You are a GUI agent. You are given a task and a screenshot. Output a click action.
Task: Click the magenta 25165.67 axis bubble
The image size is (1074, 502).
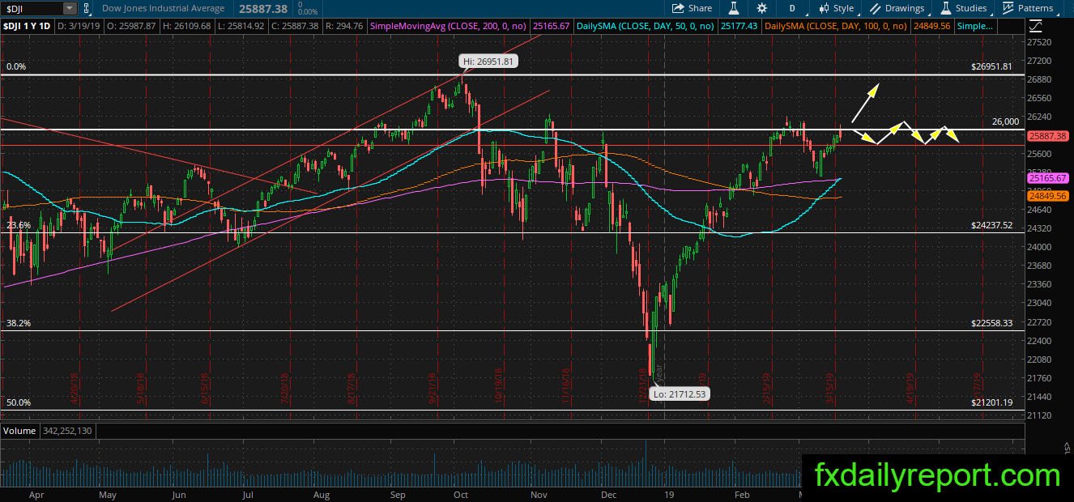(1048, 178)
